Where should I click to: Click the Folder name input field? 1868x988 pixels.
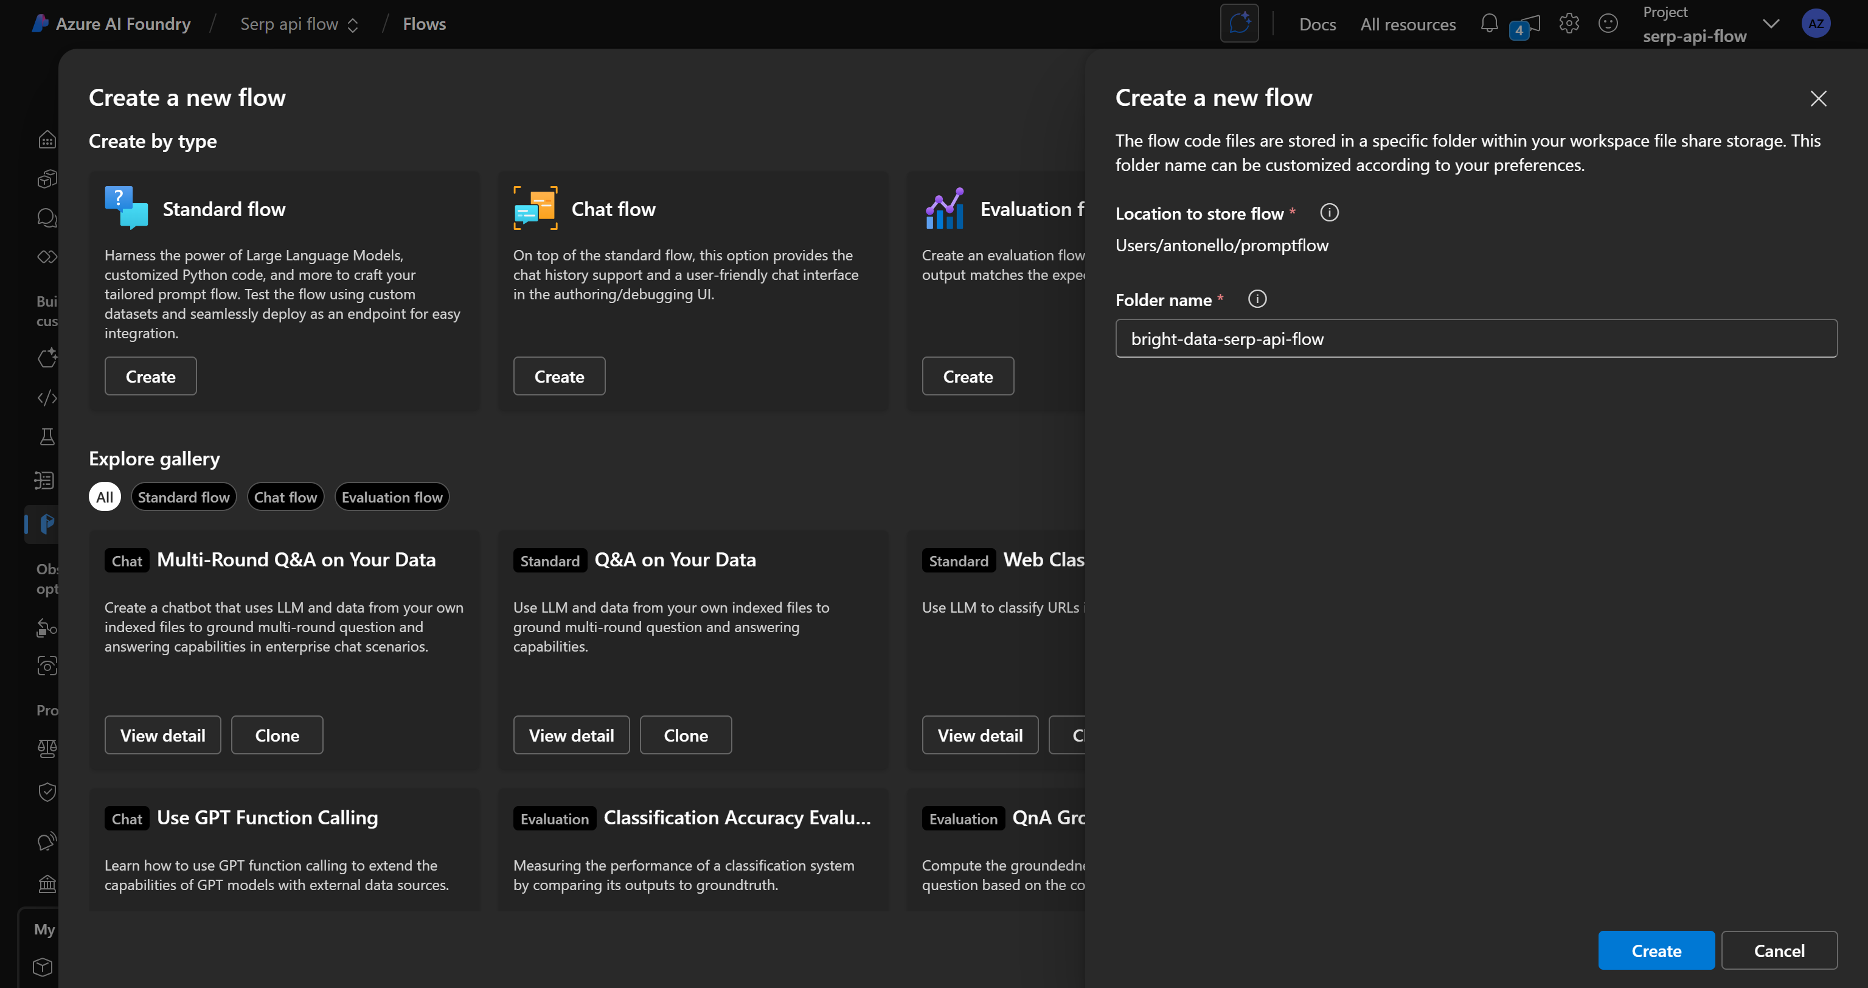tap(1476, 339)
